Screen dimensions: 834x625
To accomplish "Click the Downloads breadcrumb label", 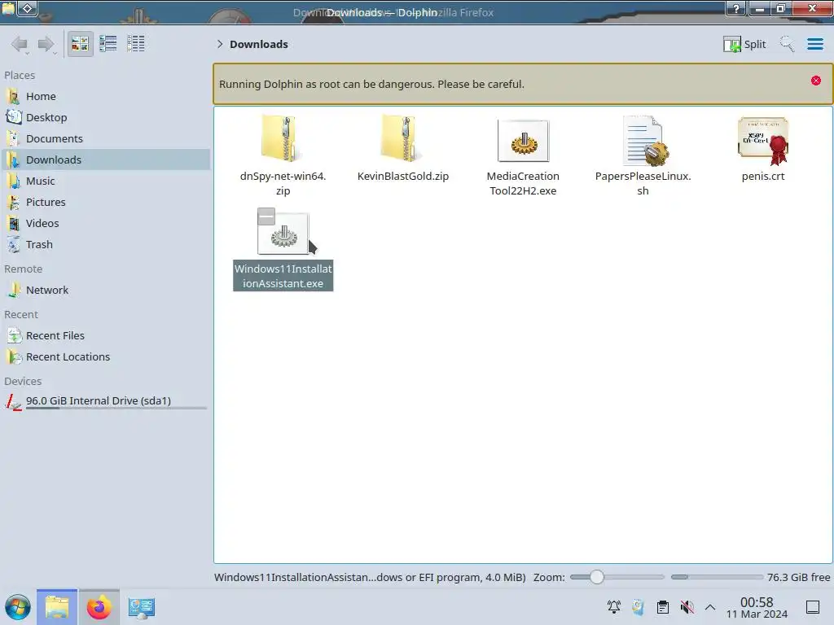I will pos(259,44).
